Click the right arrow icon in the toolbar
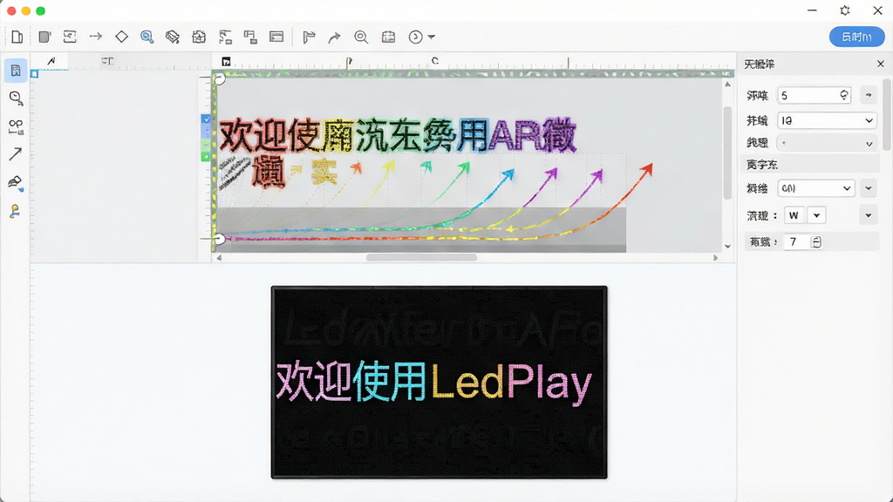The width and height of the screenshot is (893, 502). click(96, 37)
